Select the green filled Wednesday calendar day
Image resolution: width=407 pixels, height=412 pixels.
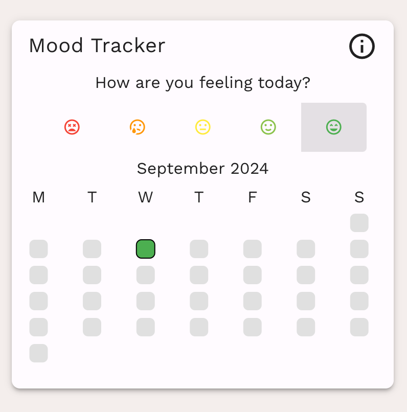pyautogui.click(x=146, y=249)
